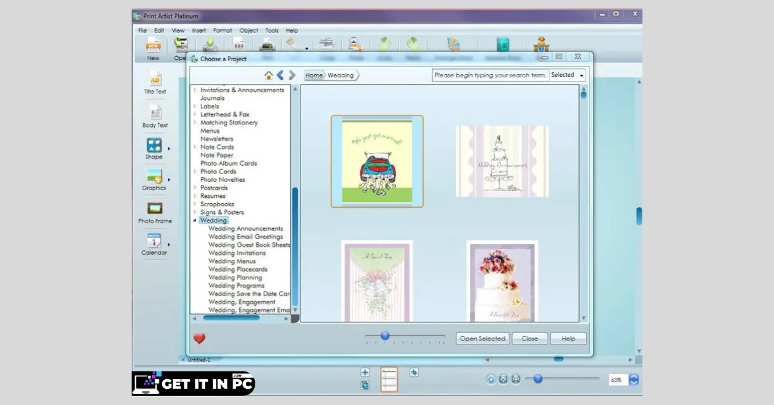Screen dimensions: 774x405
Task: Click the color swatches fan toolbar icon
Action: pos(453,44)
